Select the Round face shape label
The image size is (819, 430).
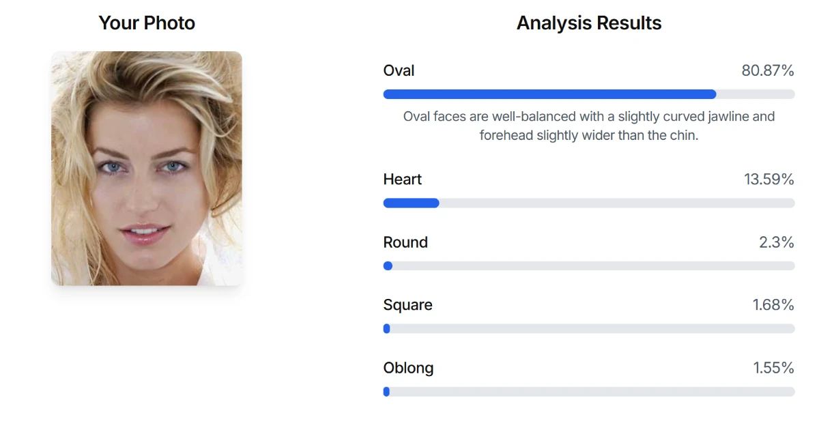tap(406, 242)
